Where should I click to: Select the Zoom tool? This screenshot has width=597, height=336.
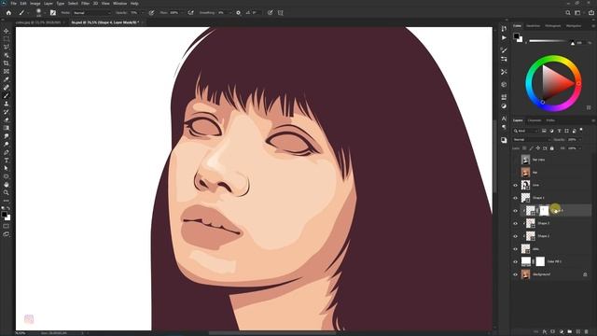(7, 193)
